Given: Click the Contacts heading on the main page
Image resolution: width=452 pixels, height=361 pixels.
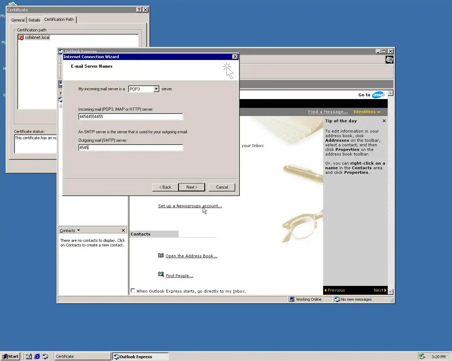Looking at the screenshot, I should [x=141, y=234].
